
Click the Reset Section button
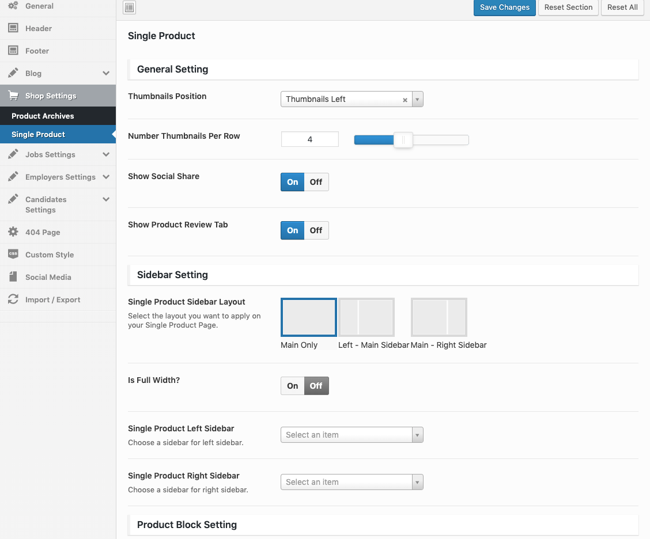(568, 7)
